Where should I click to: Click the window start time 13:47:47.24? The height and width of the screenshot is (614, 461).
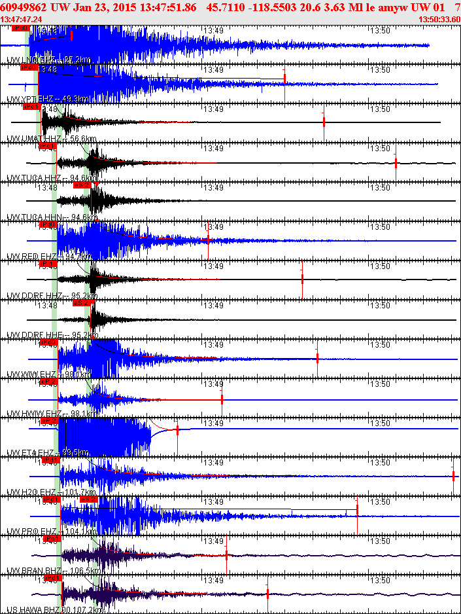click(x=21, y=20)
